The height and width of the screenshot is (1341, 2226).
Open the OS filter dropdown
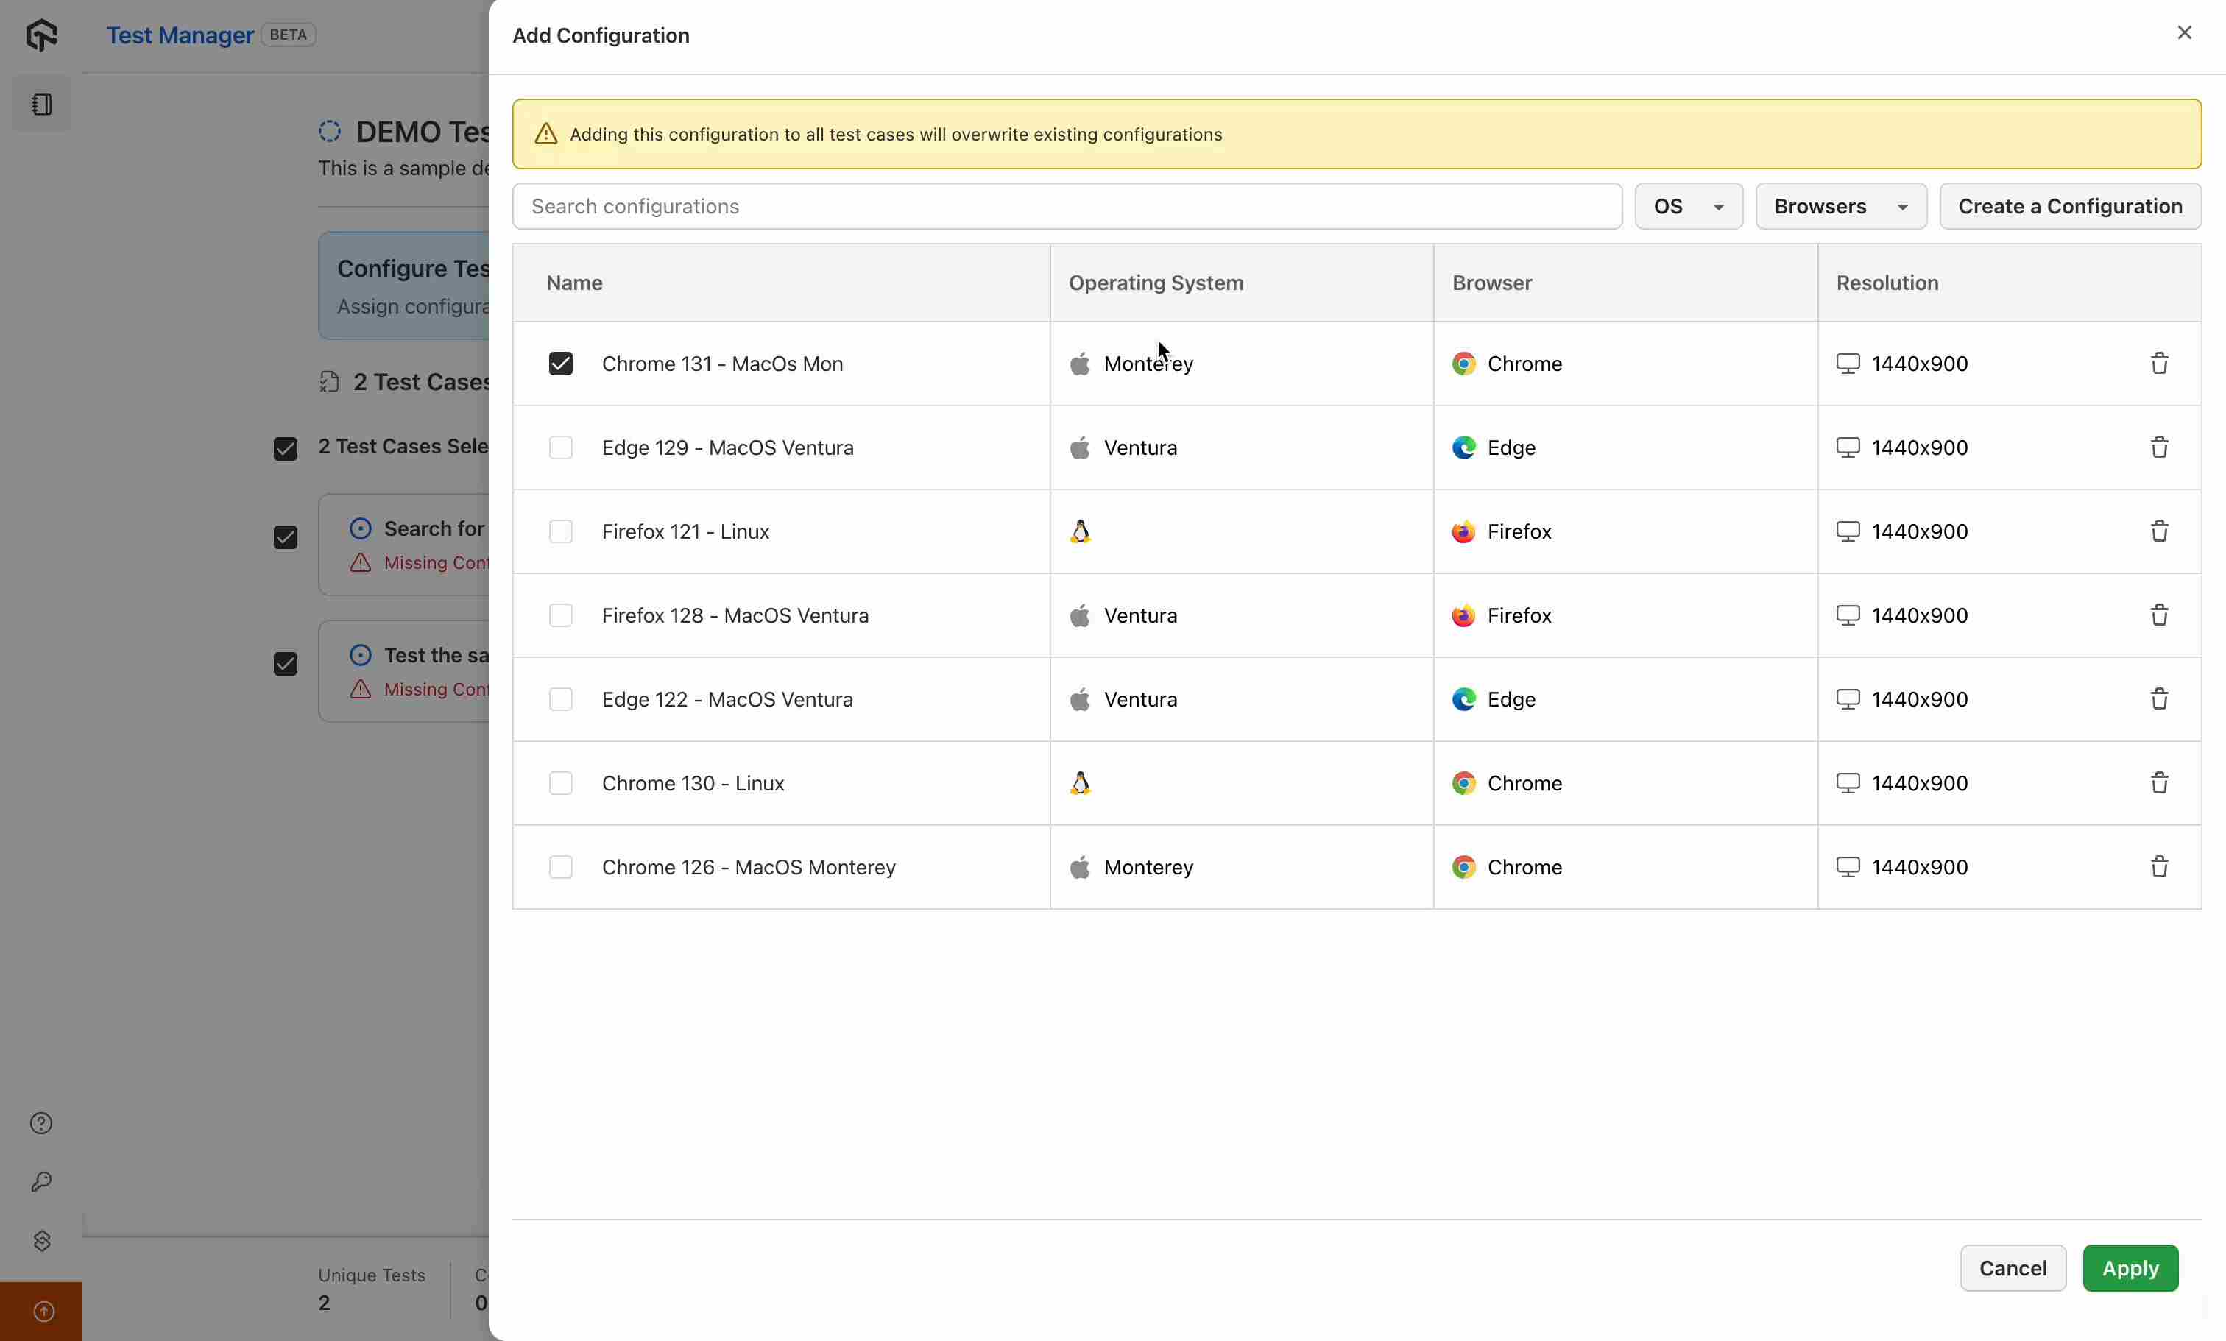pos(1689,206)
